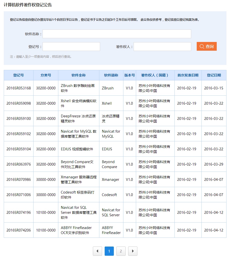
Task: Select registration number 2016SR059104
Action: (x=19, y=149)
